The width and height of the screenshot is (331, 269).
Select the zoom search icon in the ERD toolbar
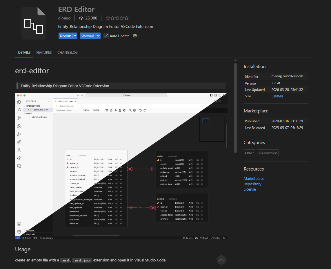(x=130, y=110)
